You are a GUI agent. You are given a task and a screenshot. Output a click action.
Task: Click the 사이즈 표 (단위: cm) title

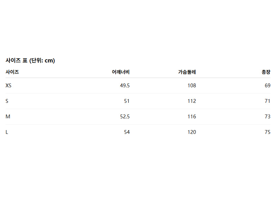click(x=30, y=61)
